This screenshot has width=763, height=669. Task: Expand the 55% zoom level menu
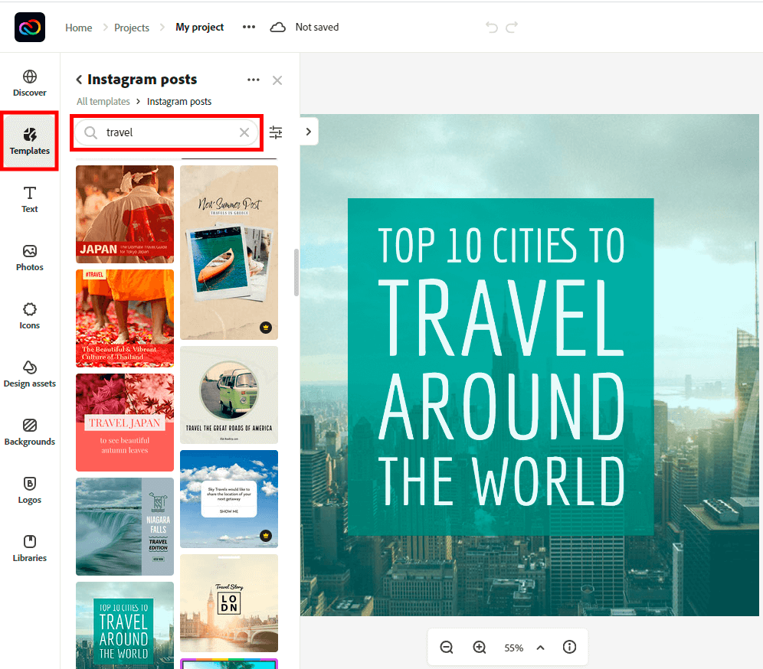pyautogui.click(x=541, y=648)
